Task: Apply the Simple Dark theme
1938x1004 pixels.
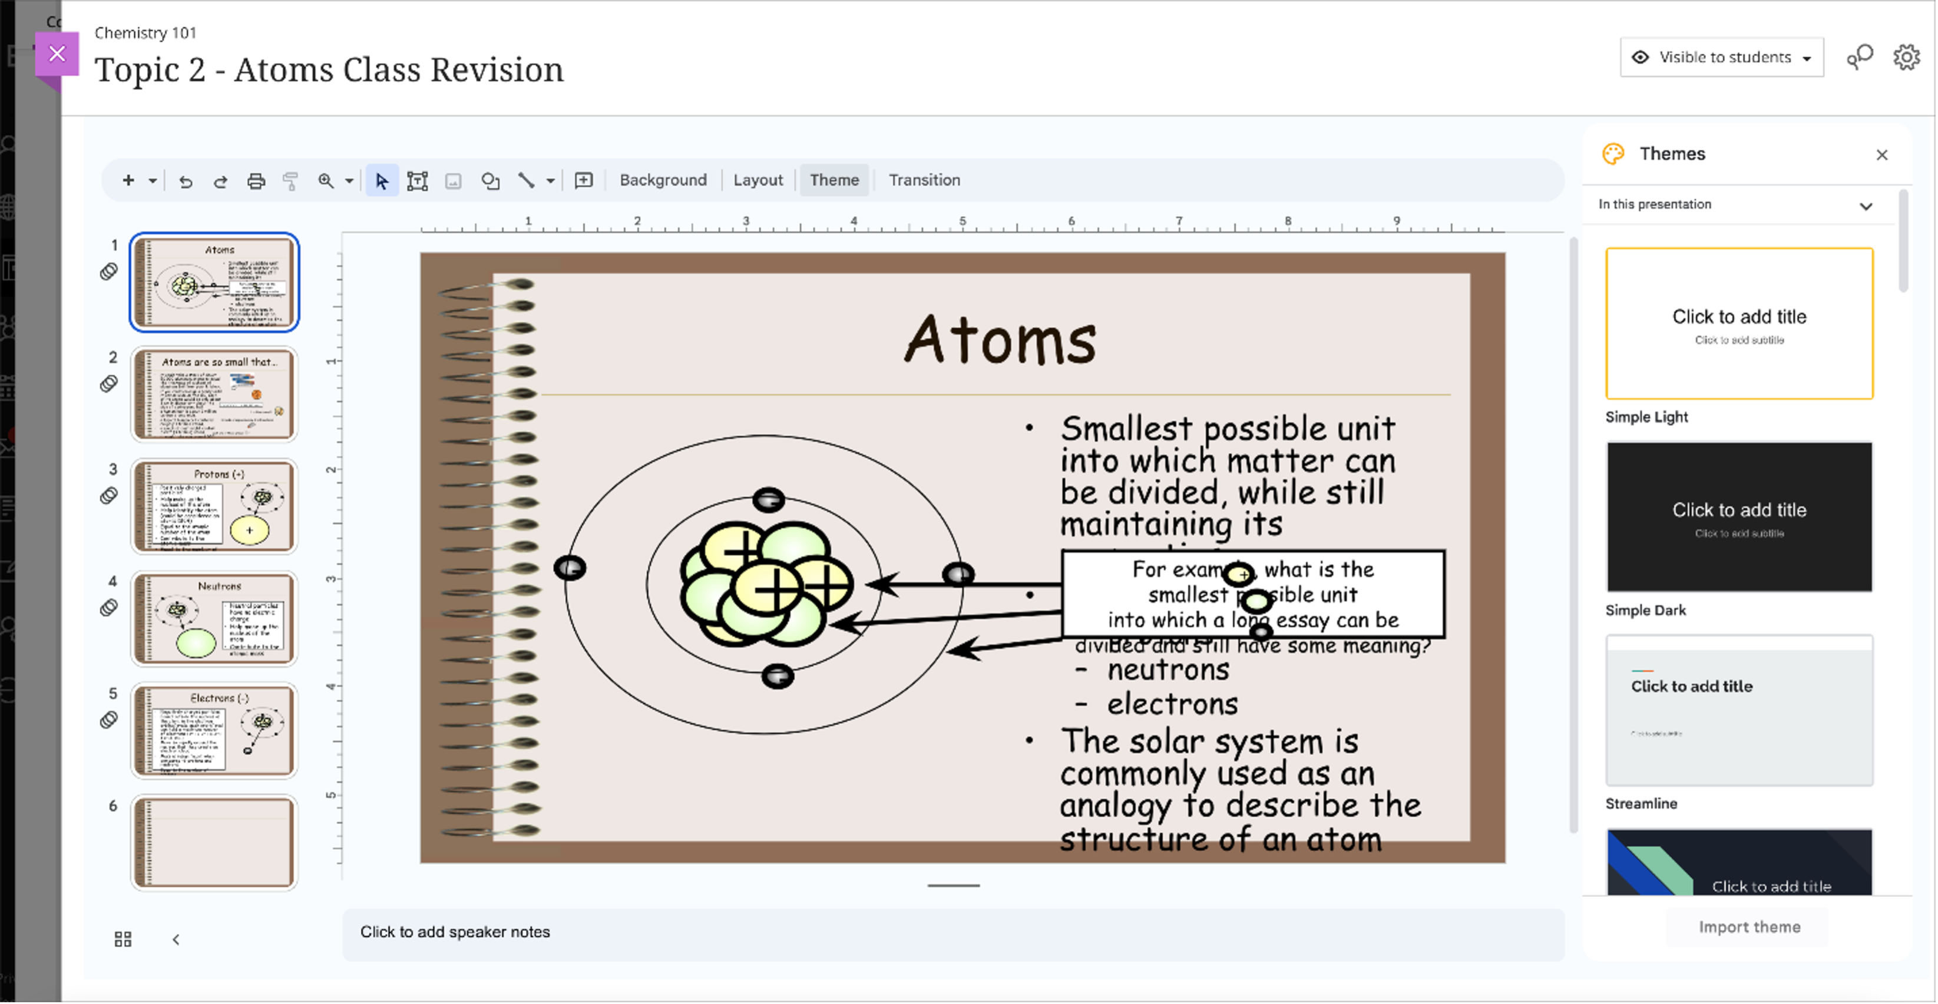Action: 1739,518
